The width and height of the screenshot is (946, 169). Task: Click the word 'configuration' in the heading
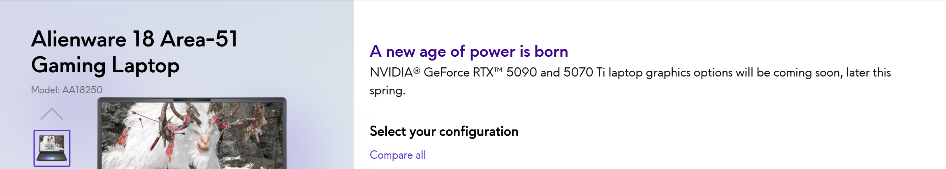pyautogui.click(x=479, y=131)
